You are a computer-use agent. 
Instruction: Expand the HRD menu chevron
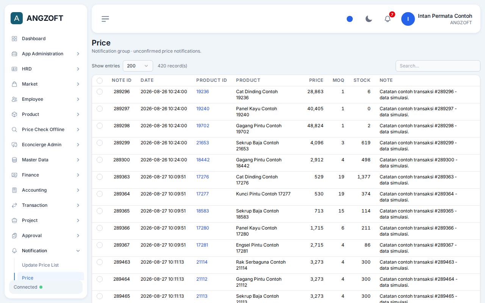(x=78, y=69)
